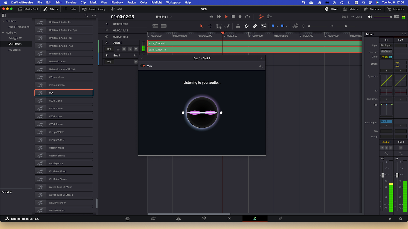Screen dimensions: 408x229
Task: Fast forward with the double-right arrows
Action: tap(219, 17)
